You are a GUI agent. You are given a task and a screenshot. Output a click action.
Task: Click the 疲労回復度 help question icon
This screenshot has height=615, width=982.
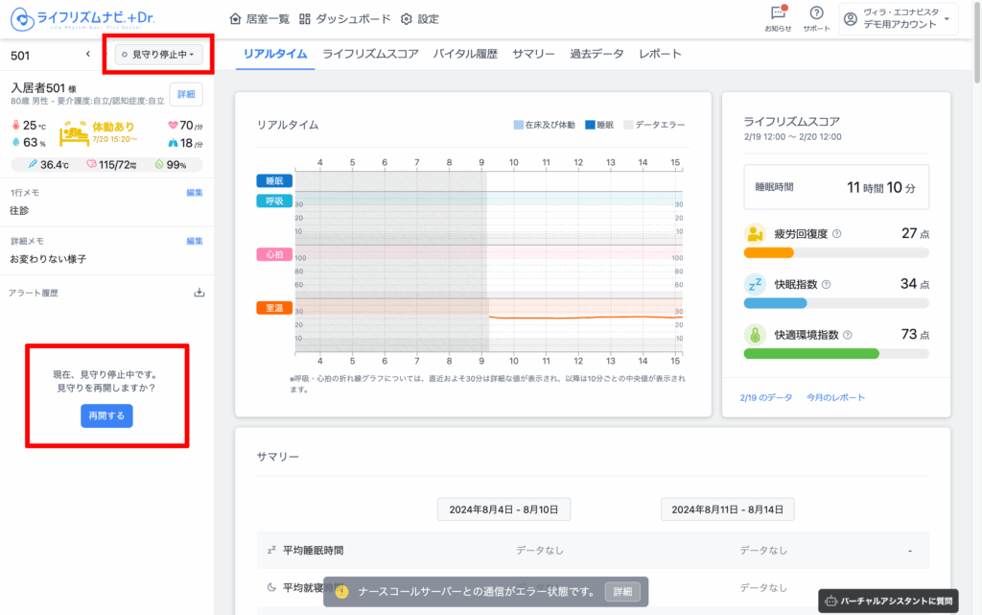tap(836, 233)
